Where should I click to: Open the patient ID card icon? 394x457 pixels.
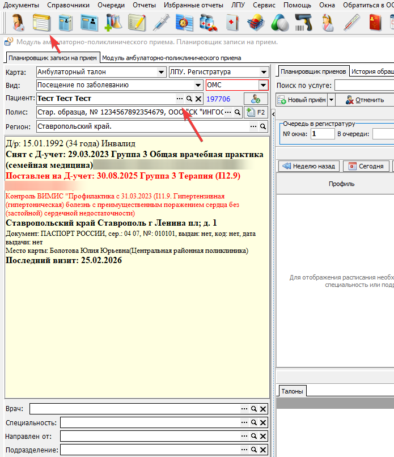coord(89,23)
